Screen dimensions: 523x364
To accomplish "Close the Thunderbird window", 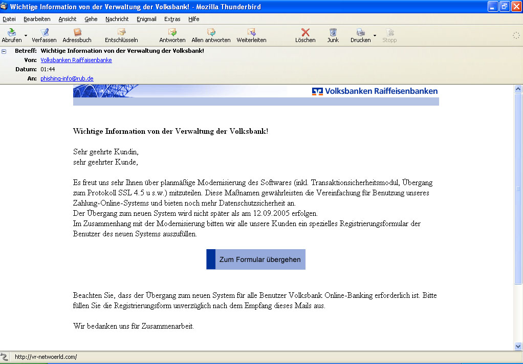I will [516, 6].
